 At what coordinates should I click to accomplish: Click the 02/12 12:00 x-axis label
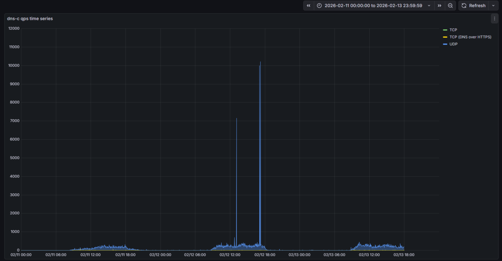(230, 254)
